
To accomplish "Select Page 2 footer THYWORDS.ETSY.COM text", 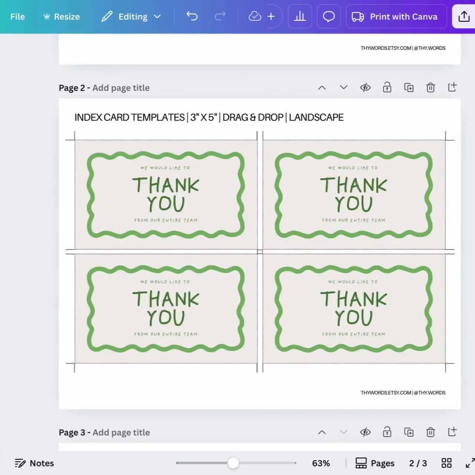I will [403, 393].
